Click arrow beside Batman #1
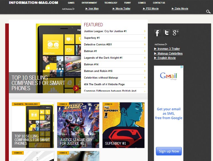Image resolution: width=213 pixels, height=161 pixels. 145,51
